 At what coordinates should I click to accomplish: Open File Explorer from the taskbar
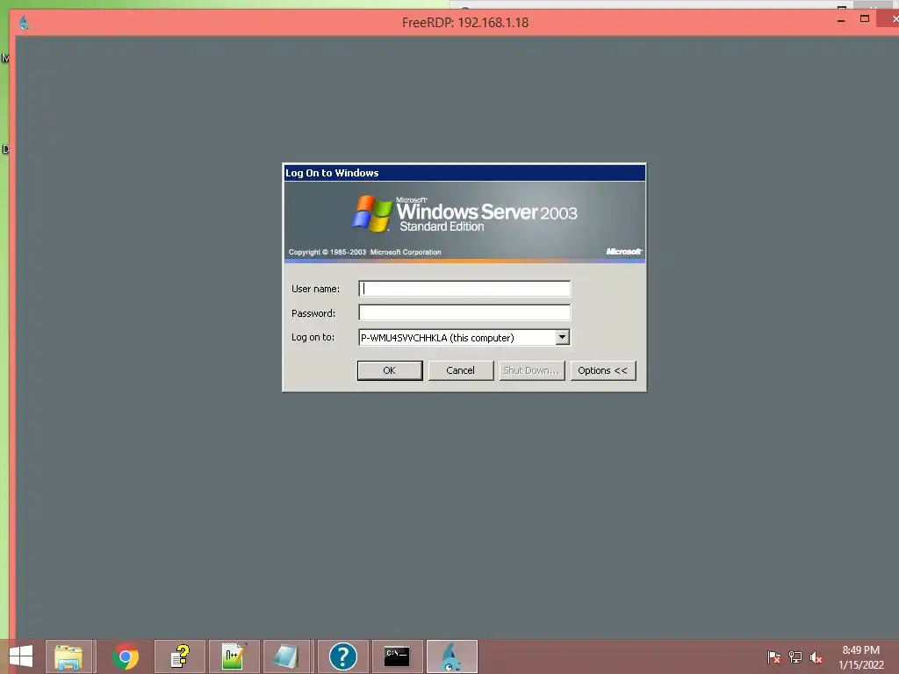click(68, 656)
